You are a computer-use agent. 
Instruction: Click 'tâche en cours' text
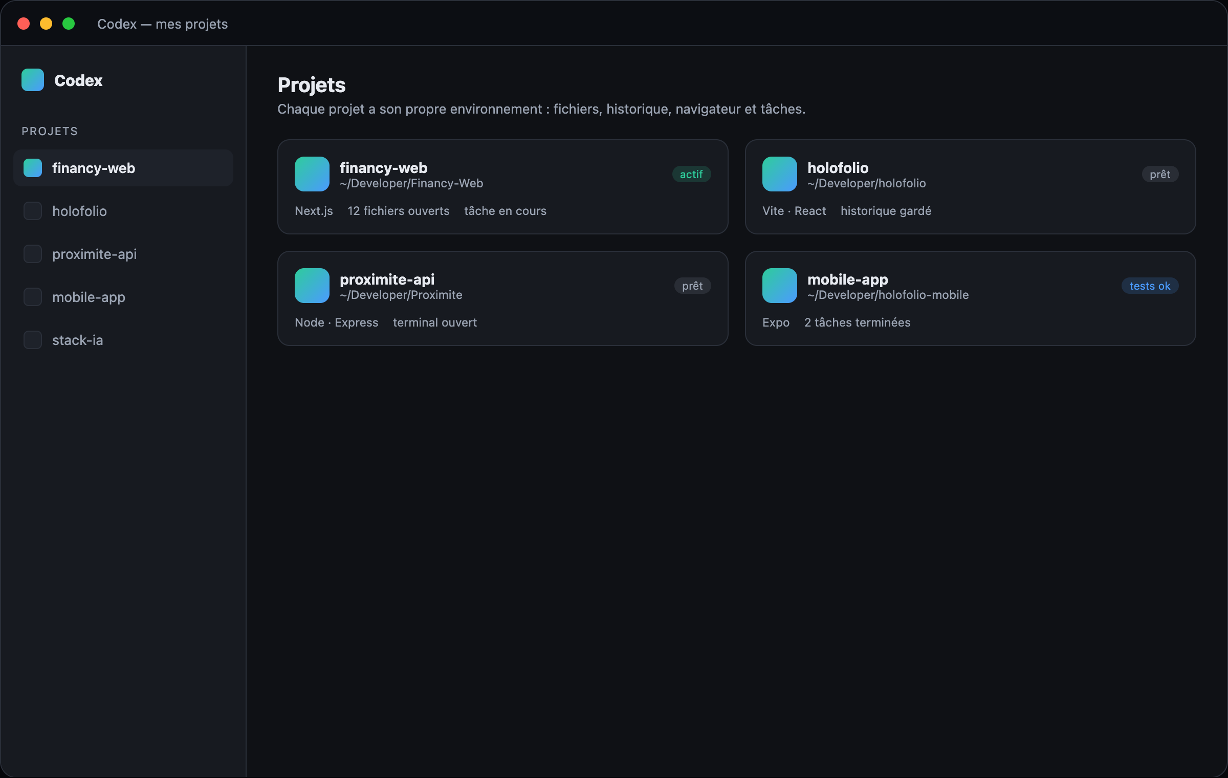pyautogui.click(x=506, y=211)
